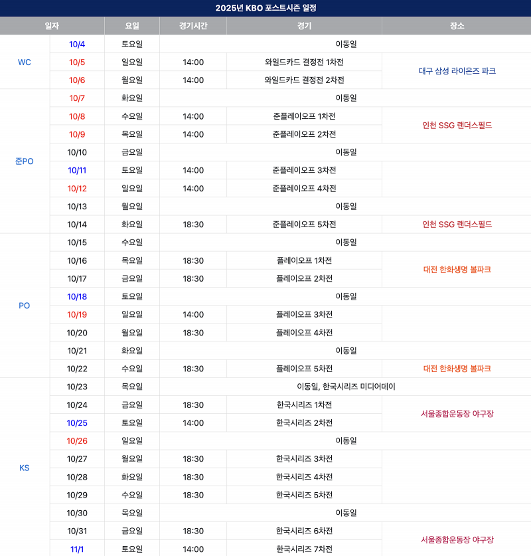Click '준플레이오프 1차전' game cell
Viewport: 531px width, 556px height.
pyautogui.click(x=304, y=116)
